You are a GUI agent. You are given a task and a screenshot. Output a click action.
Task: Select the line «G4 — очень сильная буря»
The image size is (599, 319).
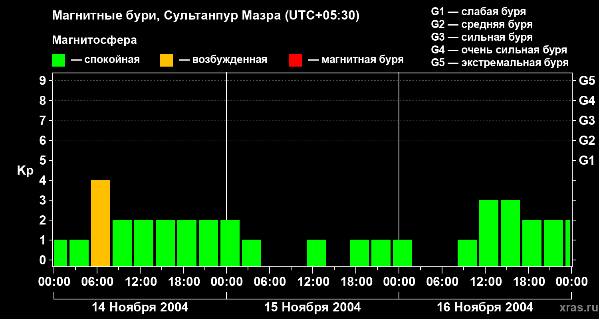tap(499, 50)
